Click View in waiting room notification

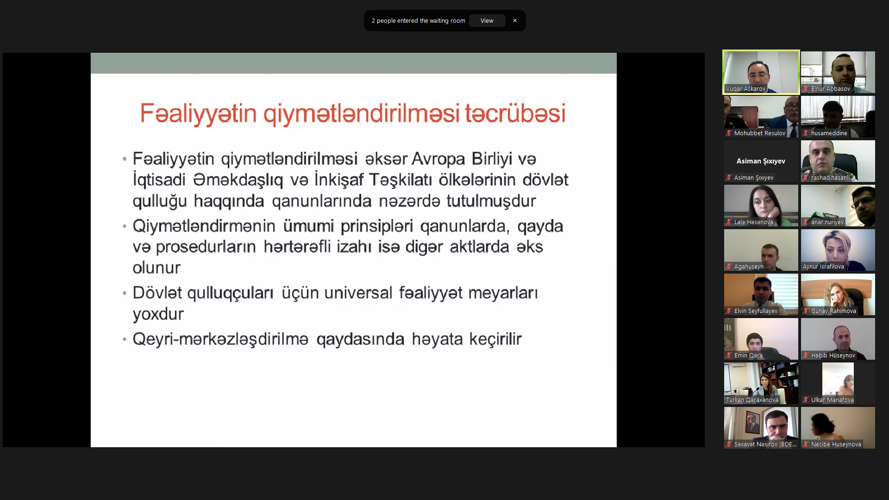(x=487, y=20)
